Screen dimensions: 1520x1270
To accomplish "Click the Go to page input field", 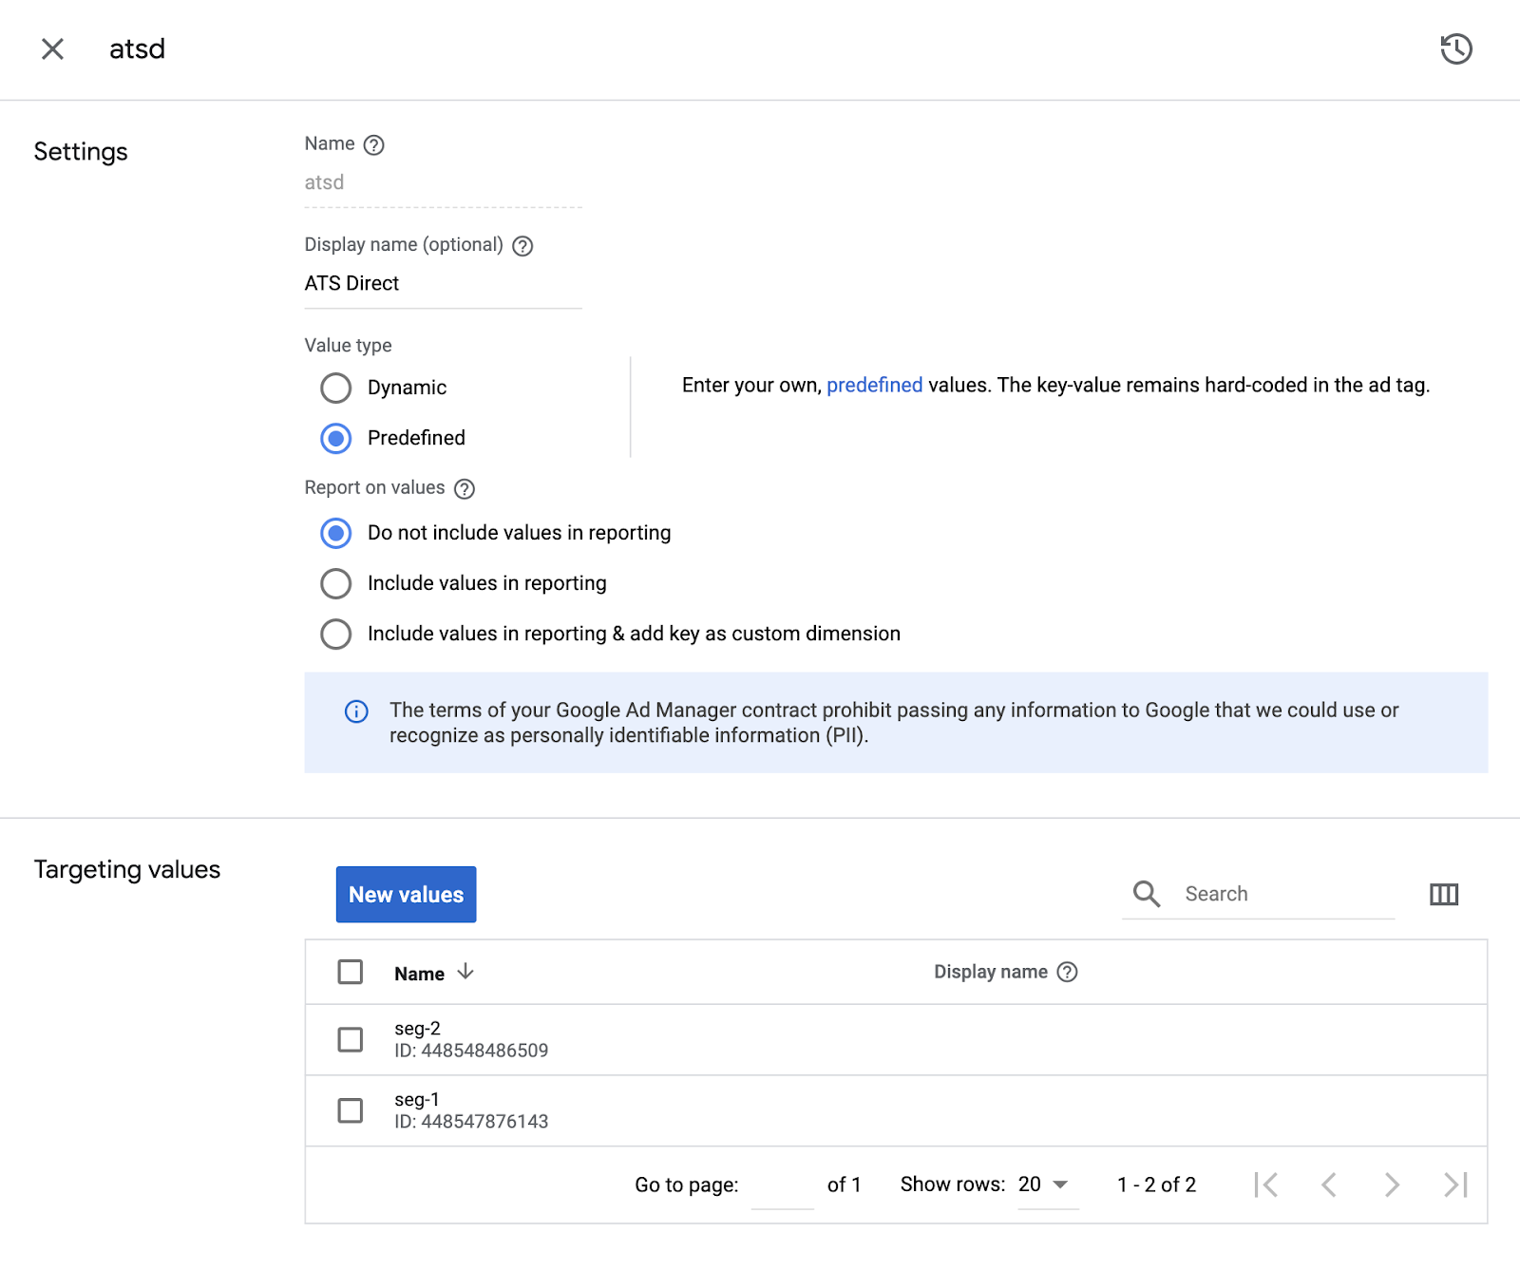I will [782, 1185].
